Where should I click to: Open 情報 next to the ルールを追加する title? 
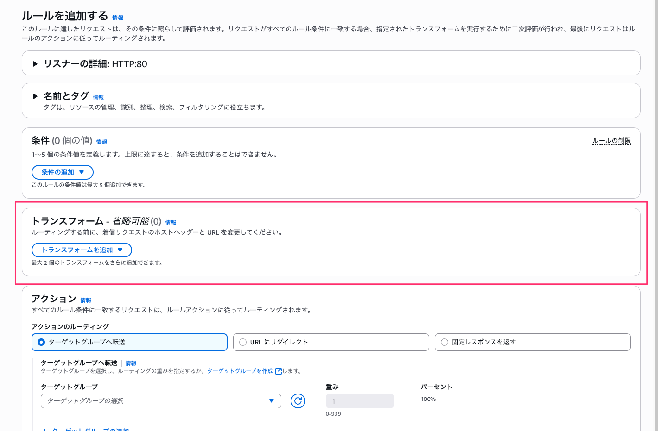click(x=118, y=18)
